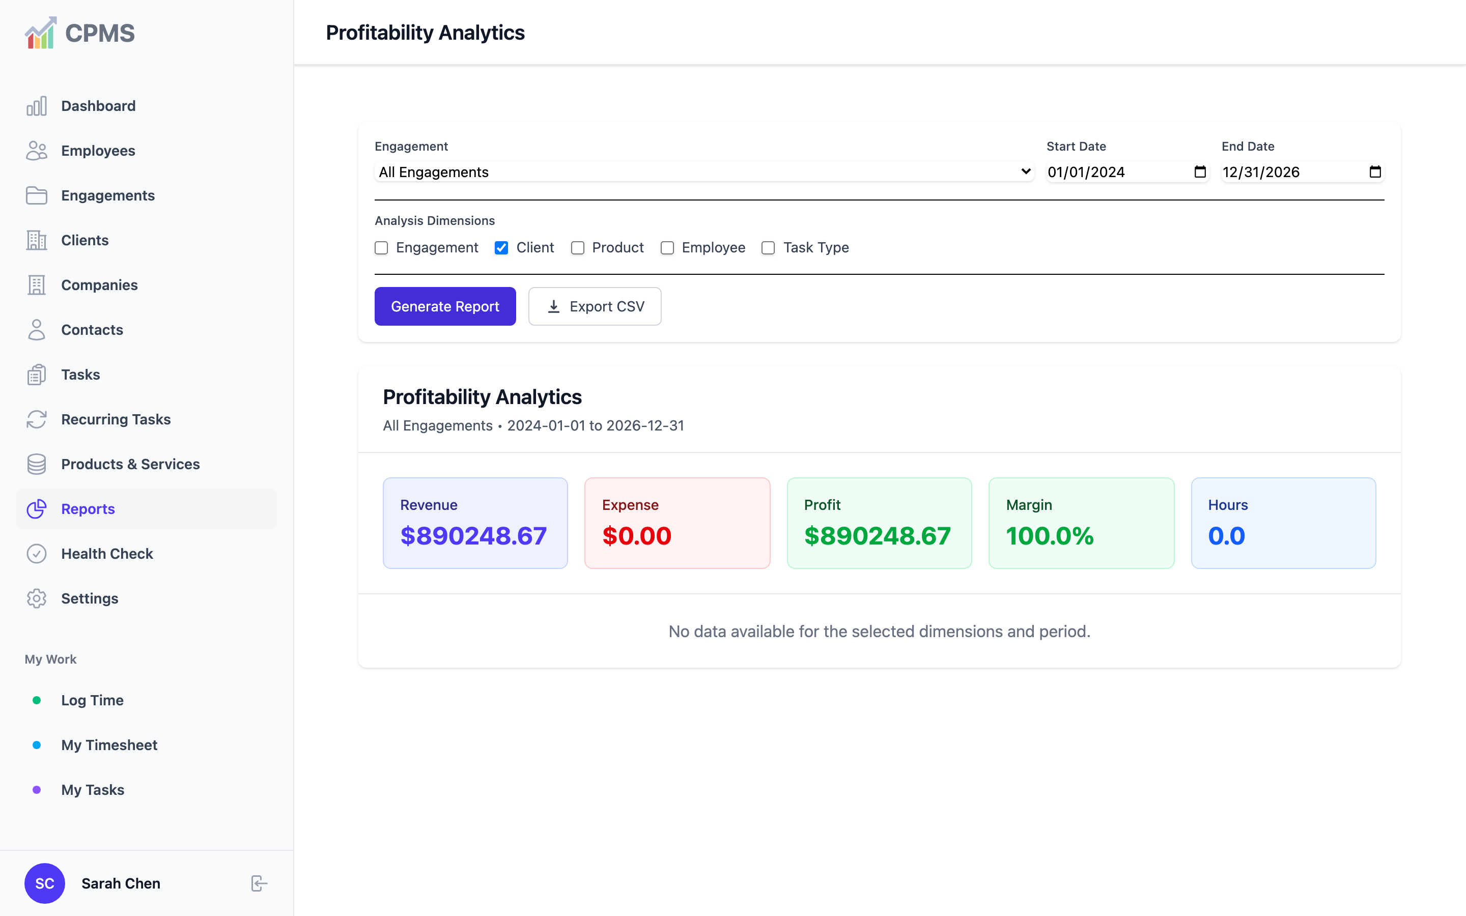Click the Export CSV button
The height and width of the screenshot is (916, 1466).
[595, 306]
